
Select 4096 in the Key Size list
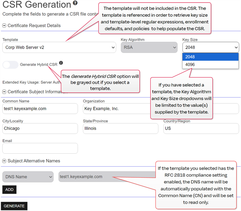[x=210, y=65]
